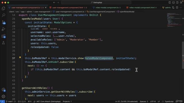Click adminService on line 46

(x=41, y=92)
